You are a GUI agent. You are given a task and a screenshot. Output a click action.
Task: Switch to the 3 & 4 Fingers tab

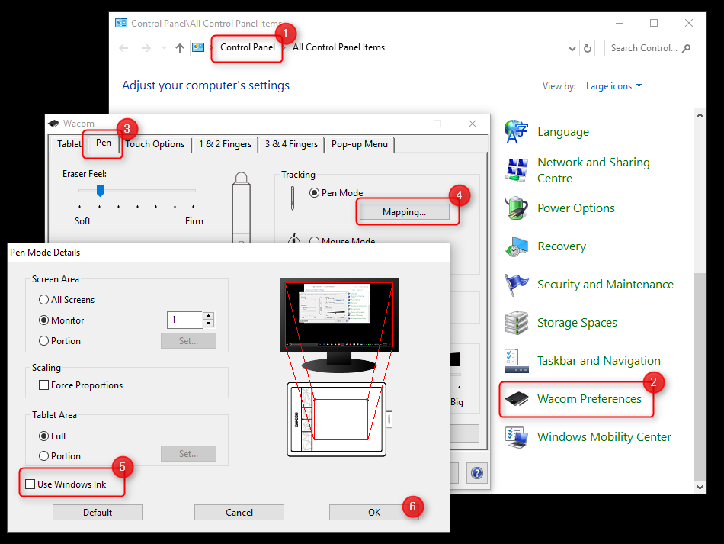coord(291,144)
